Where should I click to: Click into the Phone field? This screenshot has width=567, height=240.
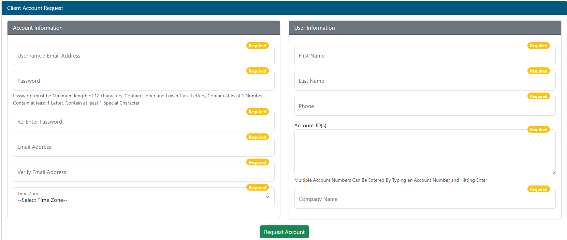coord(424,106)
